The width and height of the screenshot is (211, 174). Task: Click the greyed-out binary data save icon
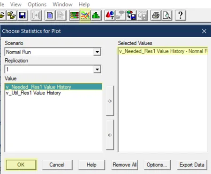142,16
